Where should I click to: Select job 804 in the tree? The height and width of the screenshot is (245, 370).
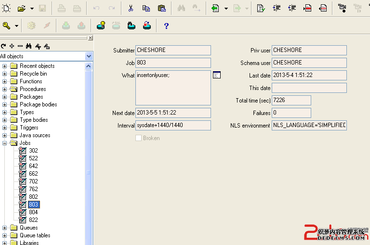click(x=33, y=212)
